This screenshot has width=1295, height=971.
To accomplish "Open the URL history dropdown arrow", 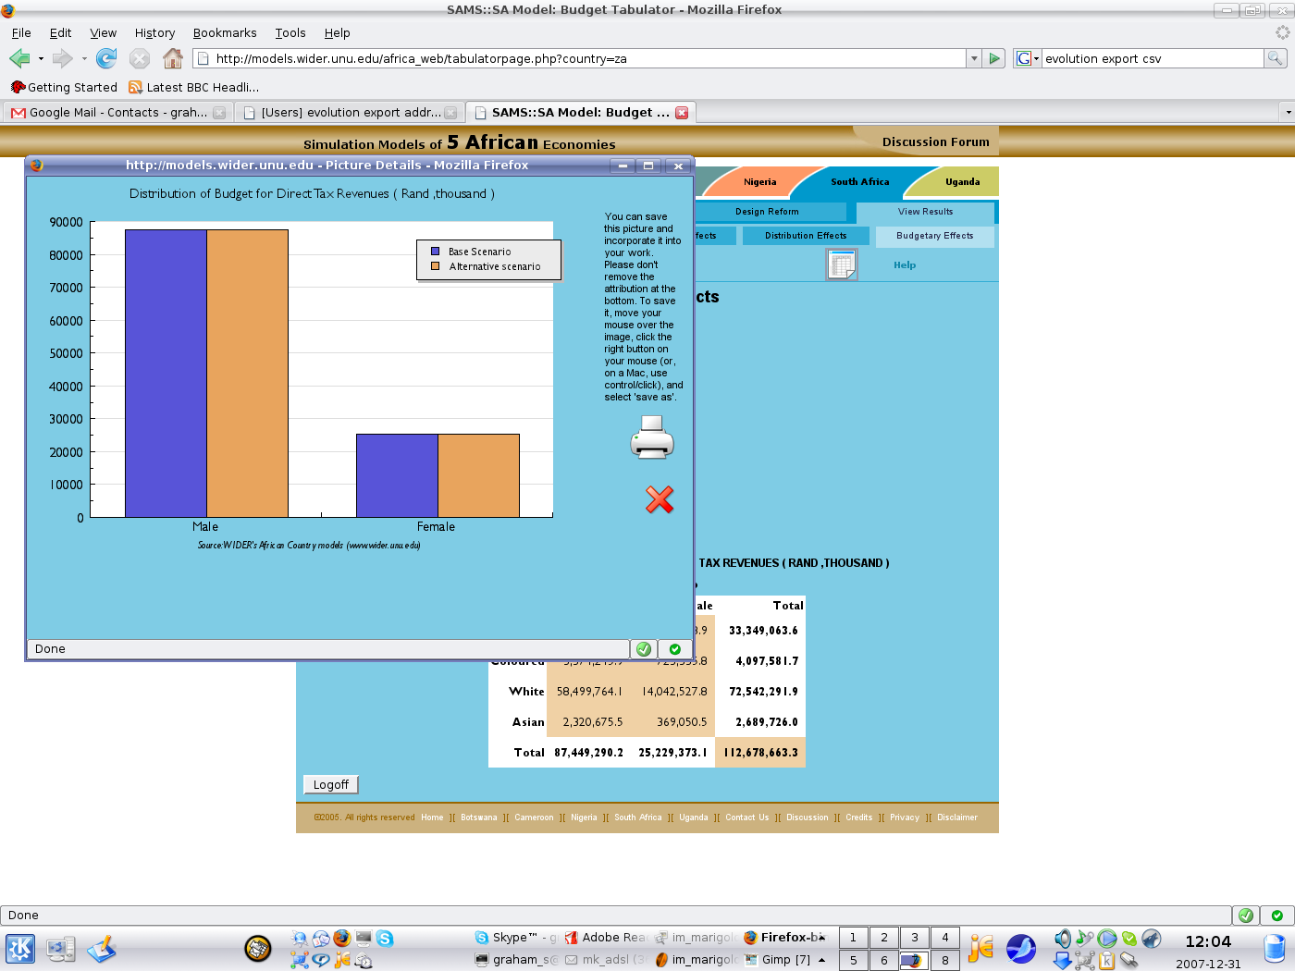I will 974,58.
